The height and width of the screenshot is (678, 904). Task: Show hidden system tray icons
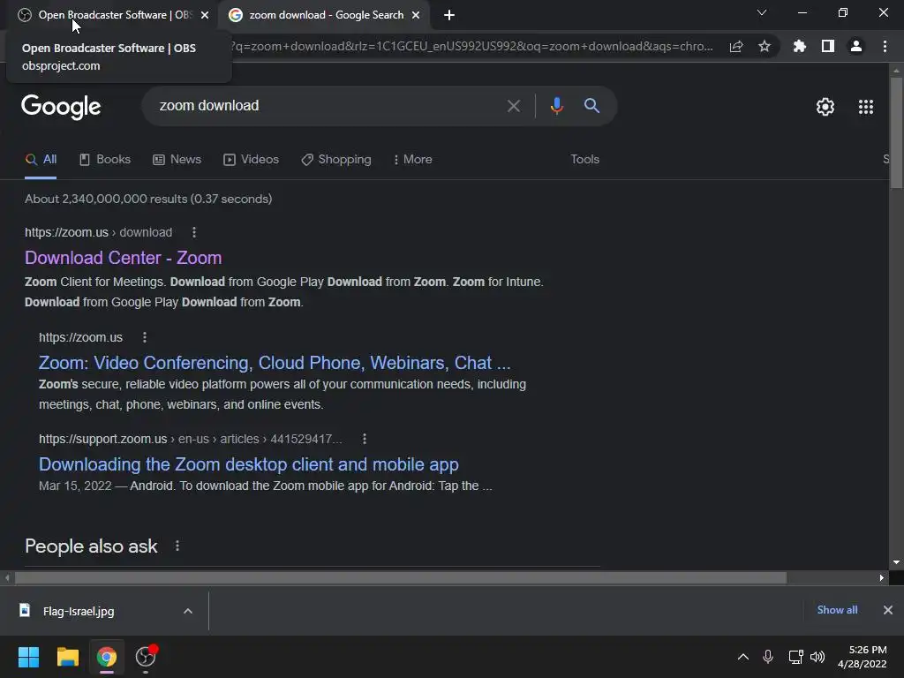(x=743, y=657)
